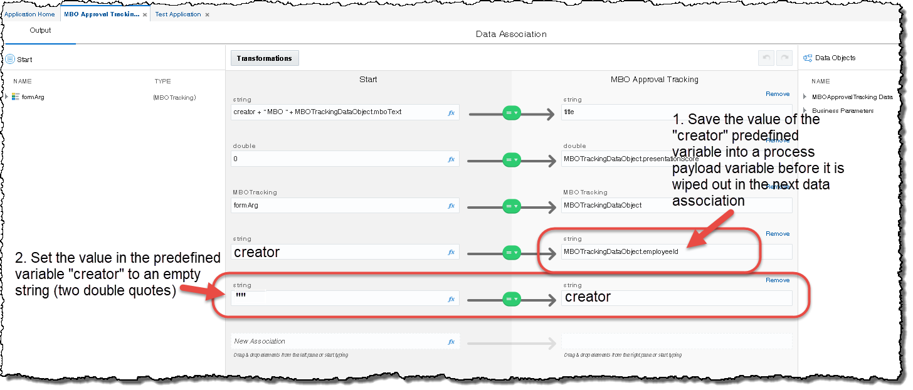Screen dimensions: 913x390
Task: Open fx editor for presentationScore source value 0
Action: pyautogui.click(x=451, y=159)
